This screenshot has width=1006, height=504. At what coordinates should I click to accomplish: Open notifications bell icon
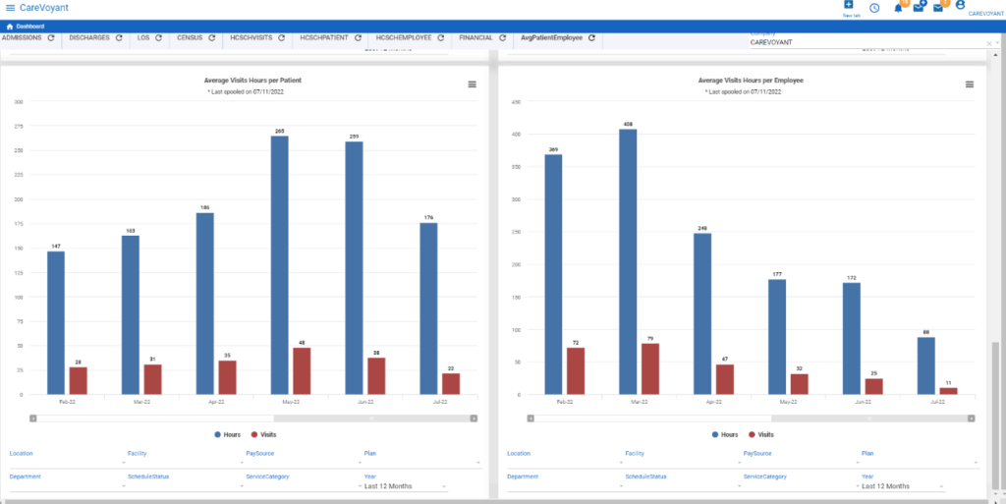coord(898,8)
